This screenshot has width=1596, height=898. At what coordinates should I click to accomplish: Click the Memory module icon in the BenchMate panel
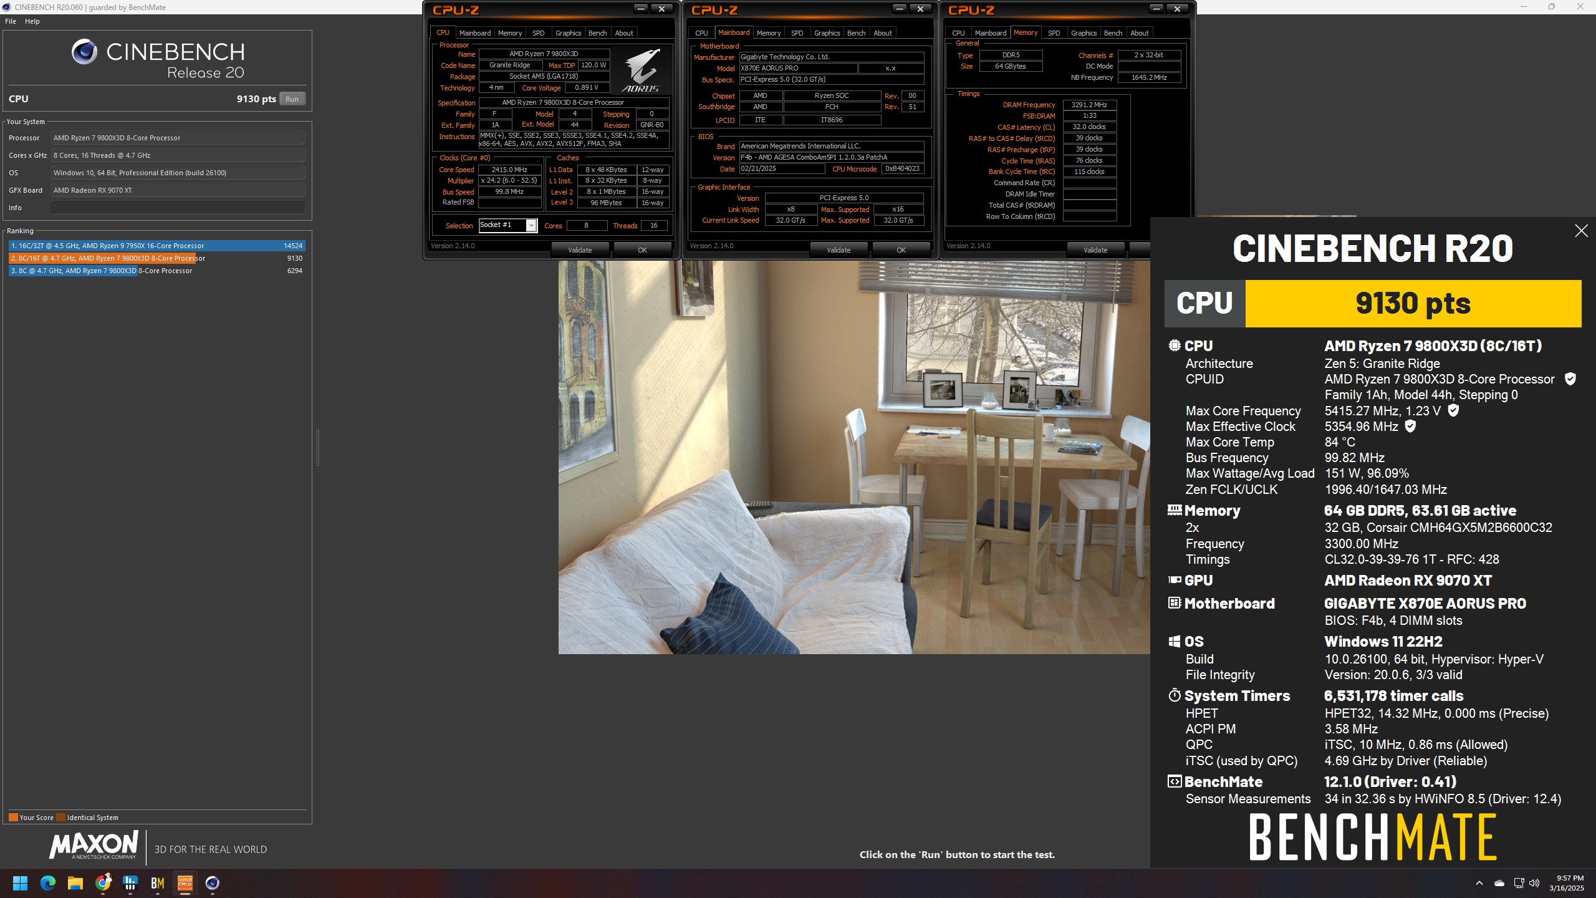(x=1175, y=510)
